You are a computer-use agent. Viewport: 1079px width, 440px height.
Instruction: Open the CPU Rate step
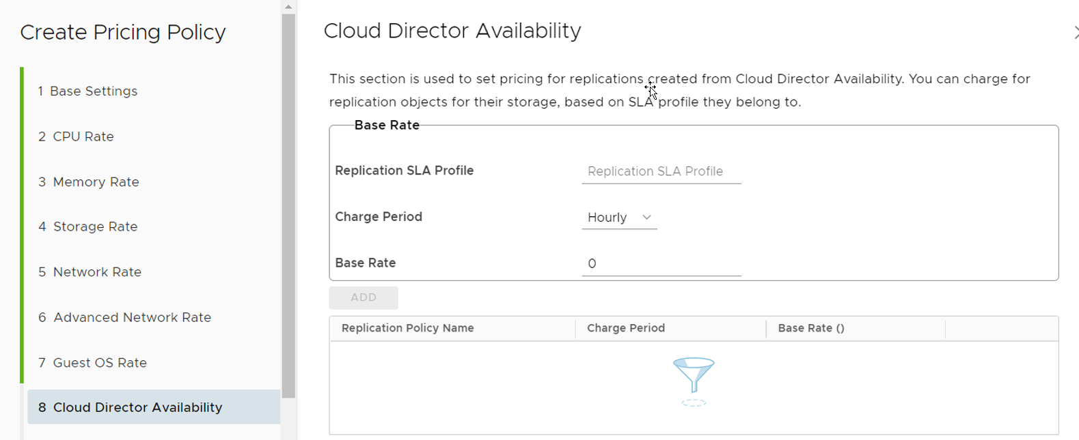tap(83, 136)
